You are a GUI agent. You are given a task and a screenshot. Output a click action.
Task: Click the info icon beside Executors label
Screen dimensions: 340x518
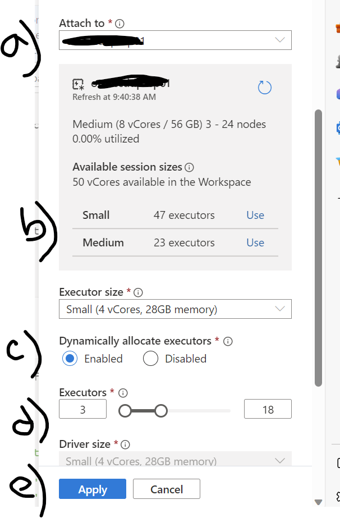tap(123, 393)
